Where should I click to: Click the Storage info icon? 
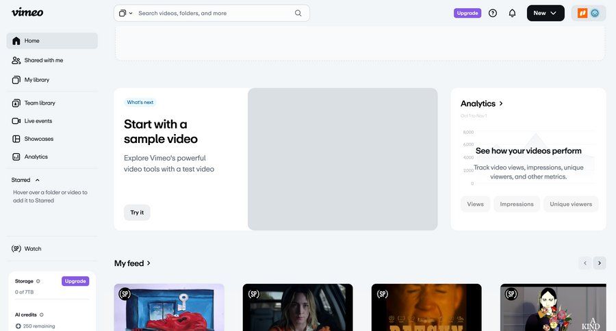[38, 281]
